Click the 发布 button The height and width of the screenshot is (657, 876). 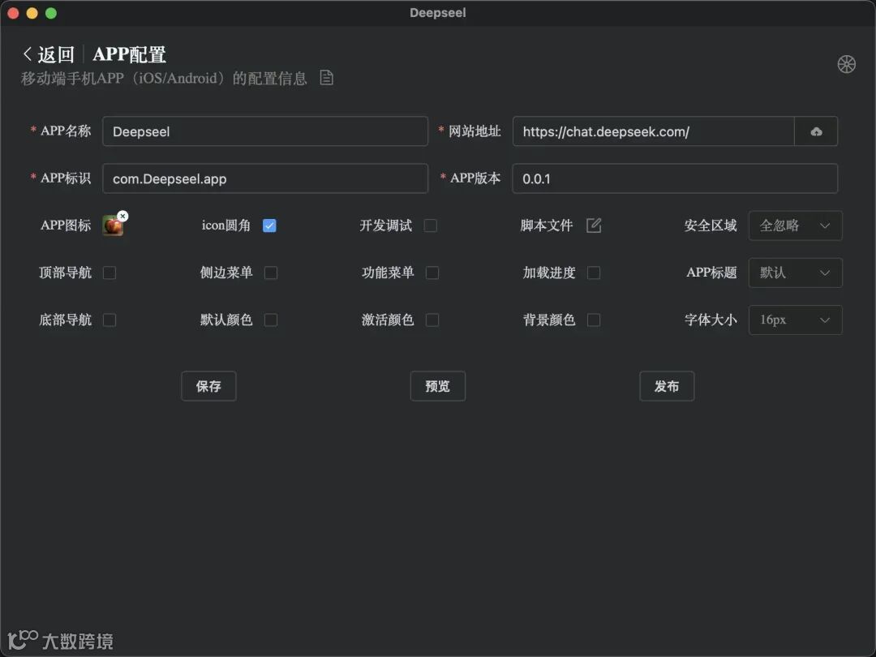click(667, 386)
